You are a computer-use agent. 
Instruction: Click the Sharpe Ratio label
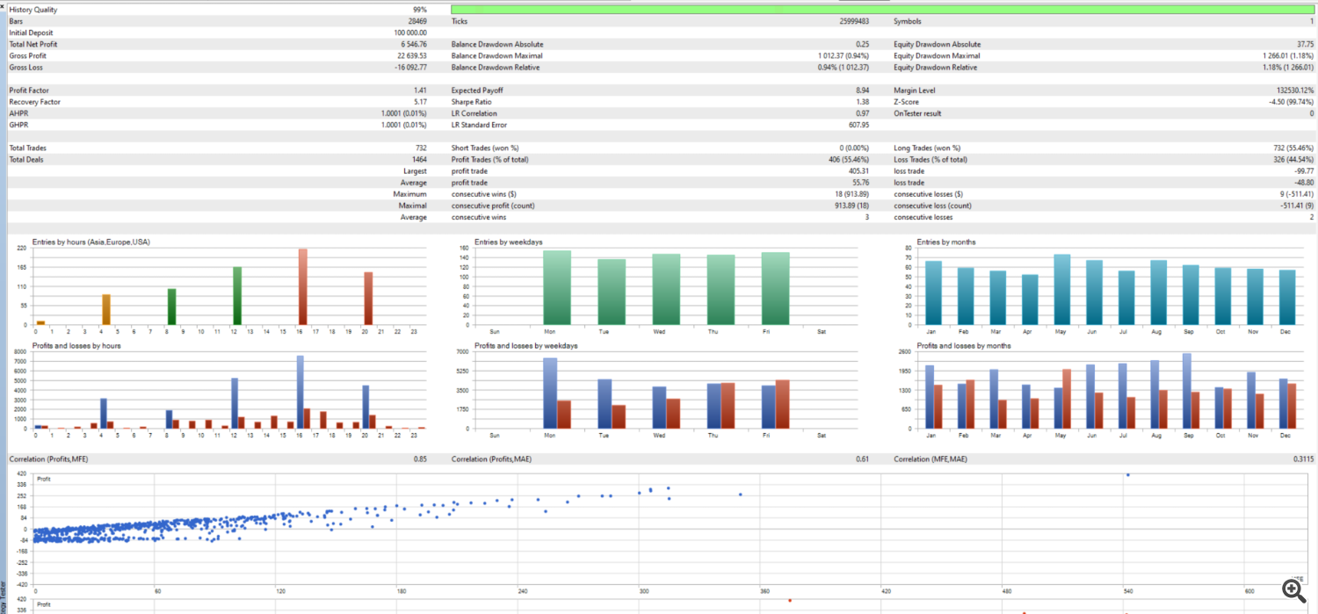(470, 102)
